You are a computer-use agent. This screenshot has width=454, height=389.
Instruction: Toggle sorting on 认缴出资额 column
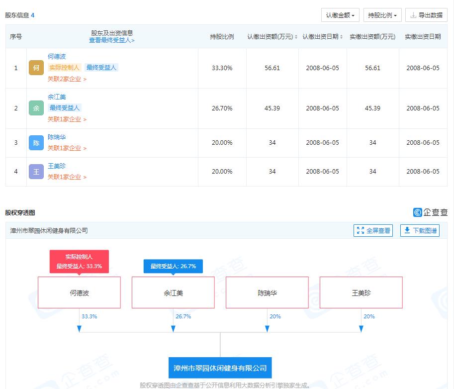pos(296,36)
